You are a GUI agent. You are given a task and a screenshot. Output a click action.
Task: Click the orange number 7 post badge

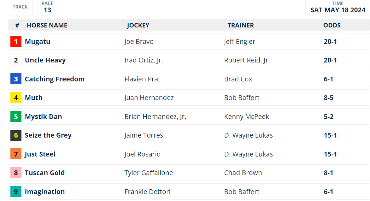point(16,154)
